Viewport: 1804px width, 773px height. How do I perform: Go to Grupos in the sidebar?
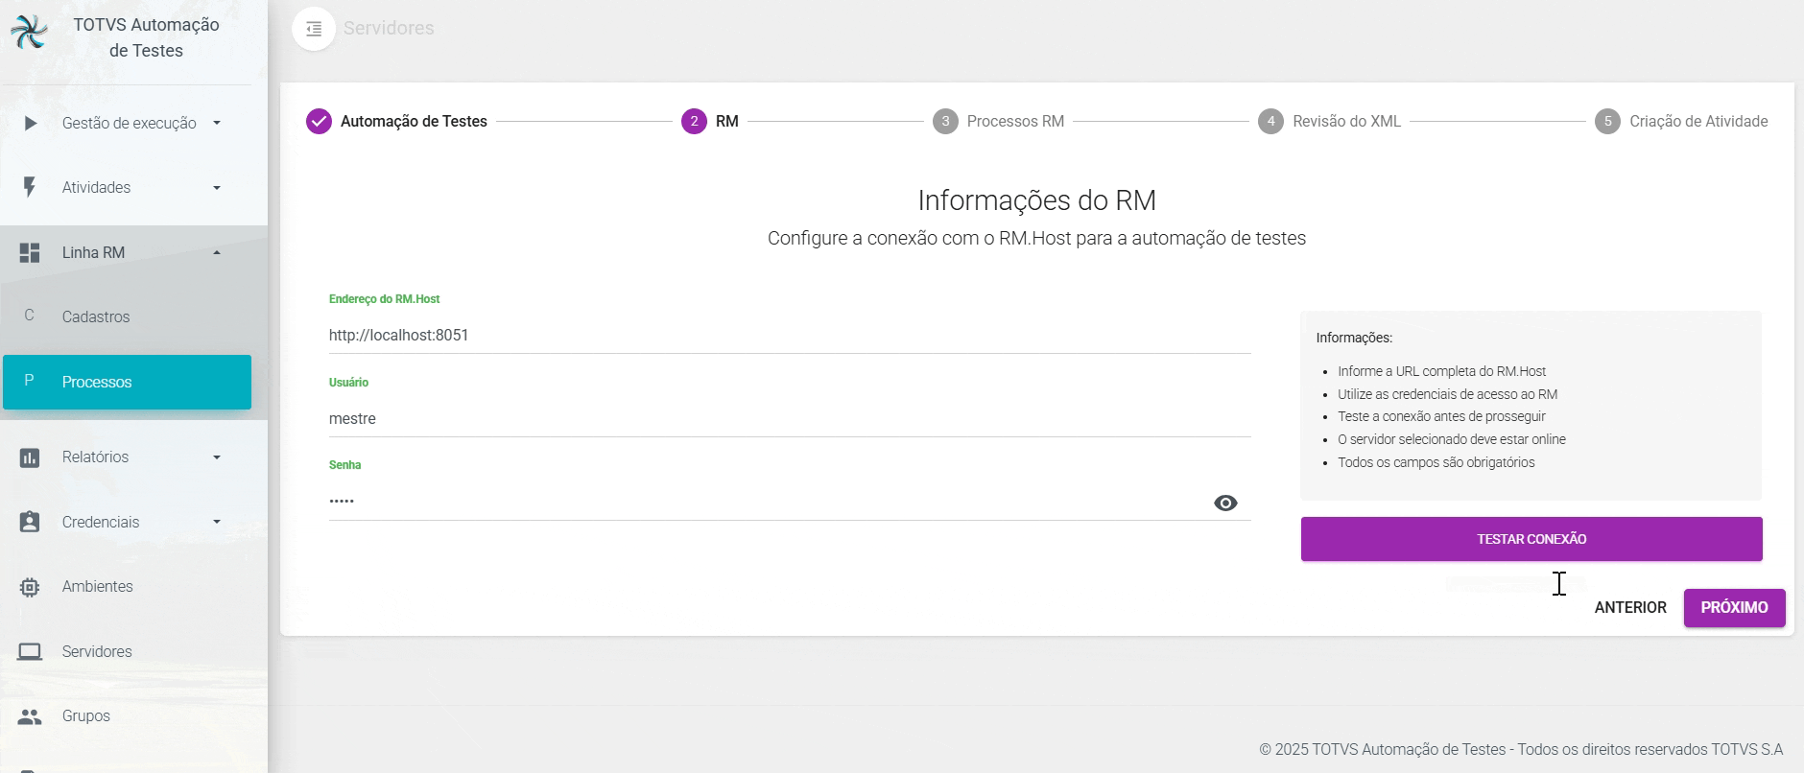click(127, 716)
